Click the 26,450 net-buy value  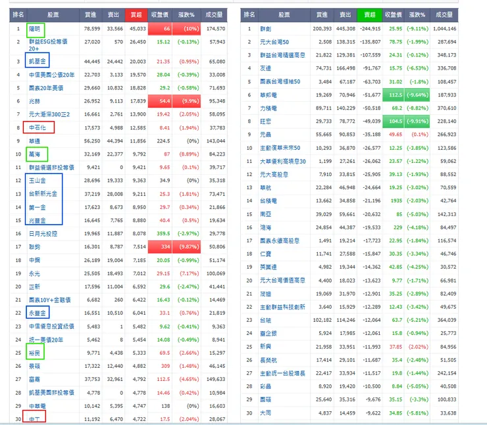click(x=138, y=42)
